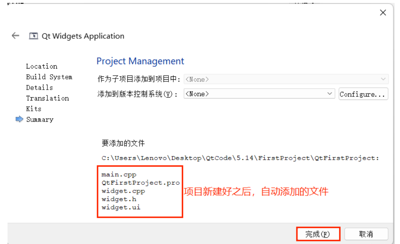Select the Kits wizard step
This screenshot has width=400, height=244.
click(34, 109)
